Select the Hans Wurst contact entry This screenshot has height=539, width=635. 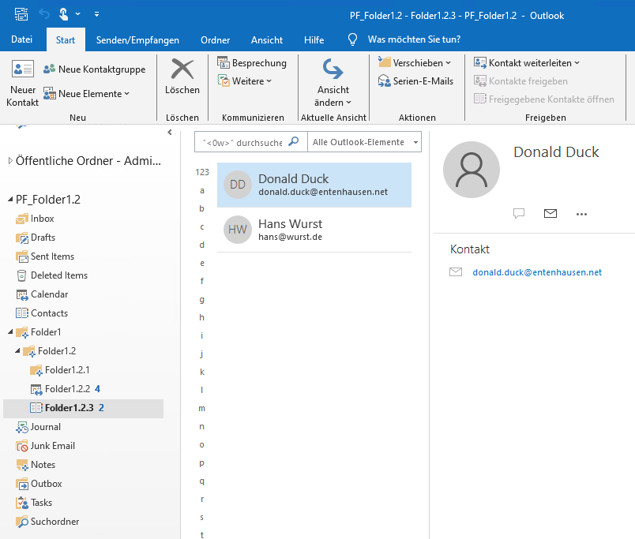314,230
